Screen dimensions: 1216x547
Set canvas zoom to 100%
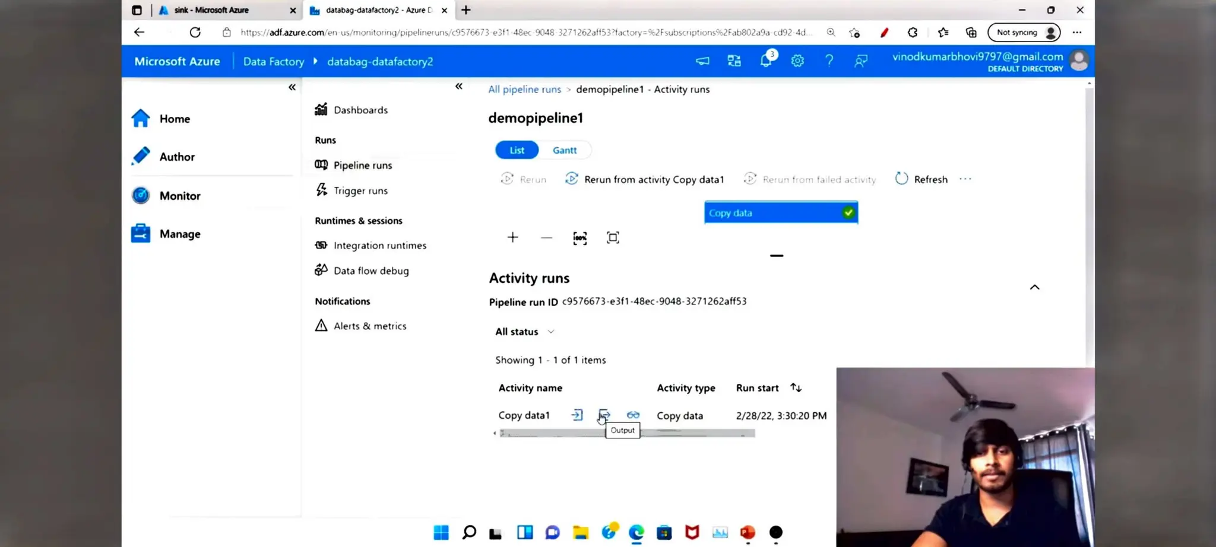579,238
